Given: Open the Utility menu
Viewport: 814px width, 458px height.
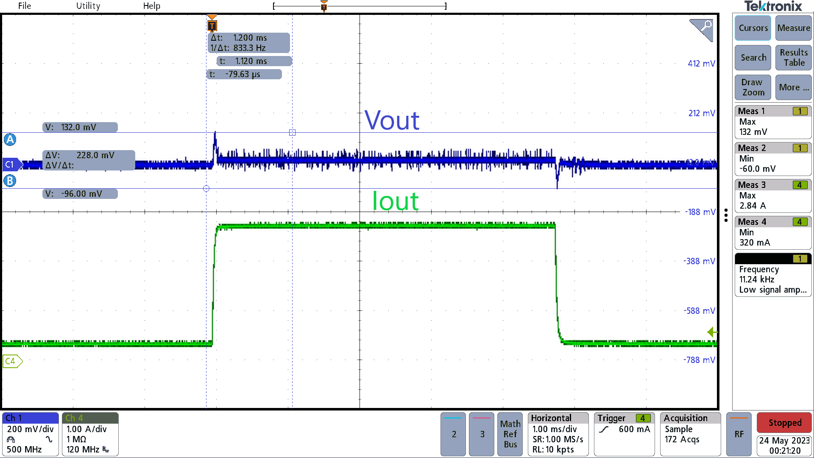Looking at the screenshot, I should pyautogui.click(x=88, y=6).
